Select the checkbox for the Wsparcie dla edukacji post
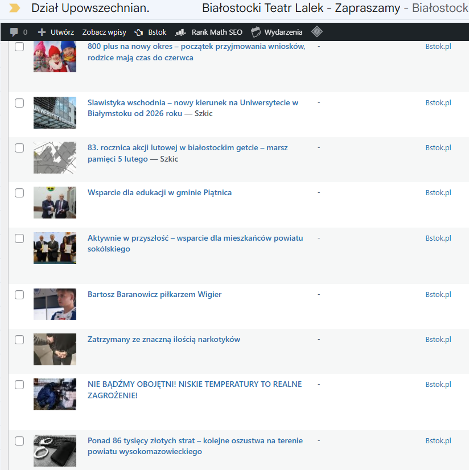Screen dimensions: 469x470 point(19,193)
